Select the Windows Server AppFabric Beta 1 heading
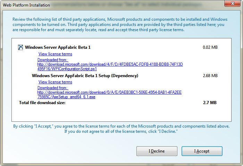Image resolution: width=243 pixels, height=166 pixels. (x=58, y=47)
